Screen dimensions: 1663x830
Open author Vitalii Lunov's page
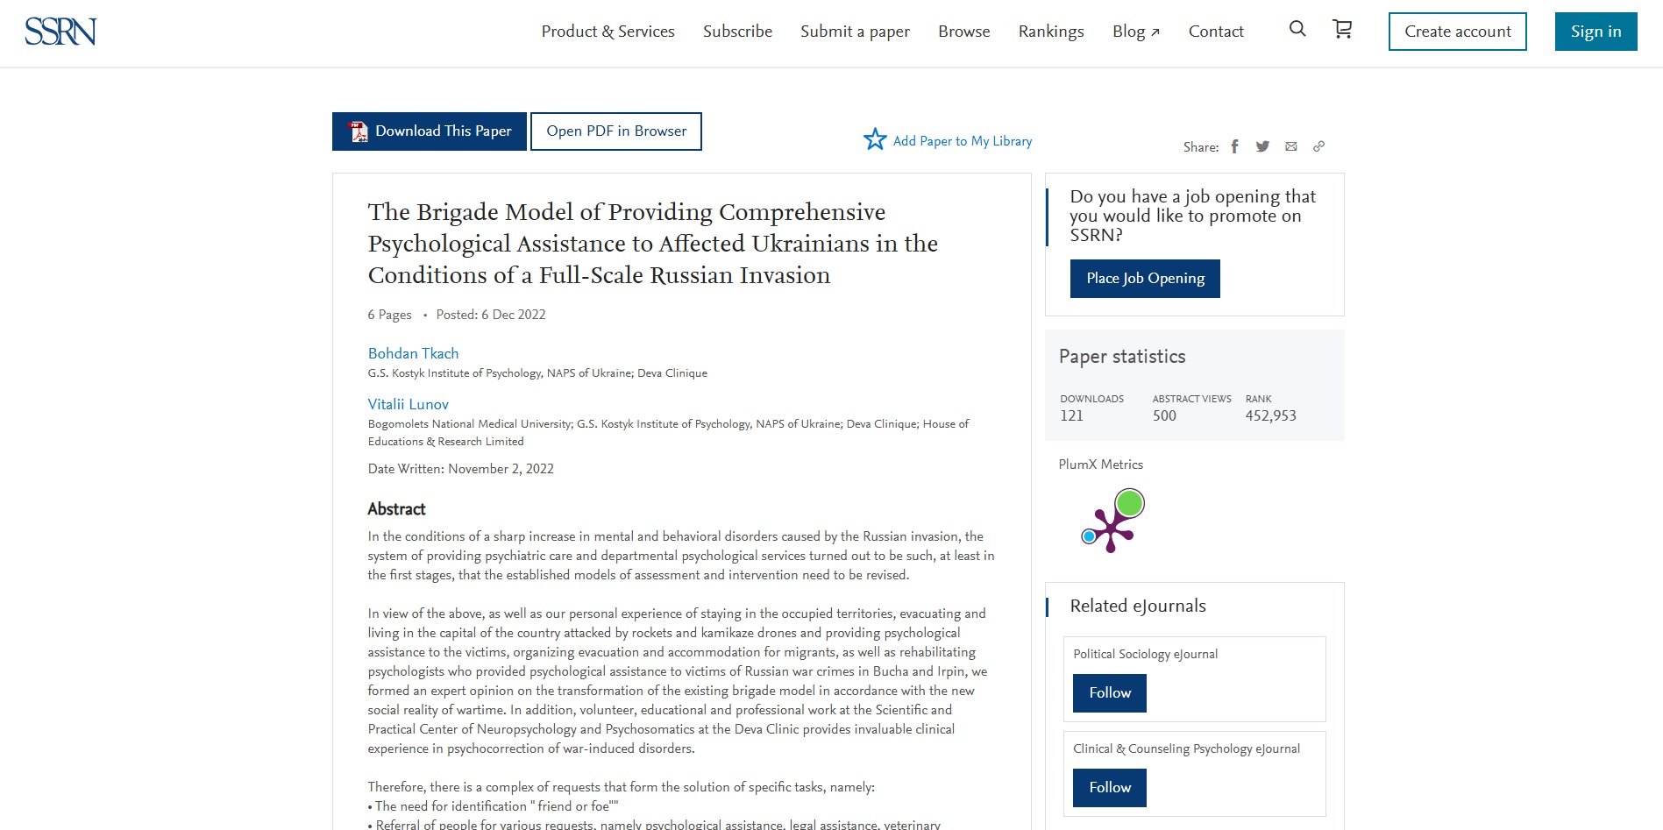(408, 404)
